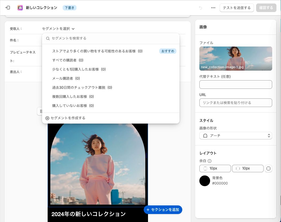Select 少なくとも1回購入したお客様 segment

111,69
